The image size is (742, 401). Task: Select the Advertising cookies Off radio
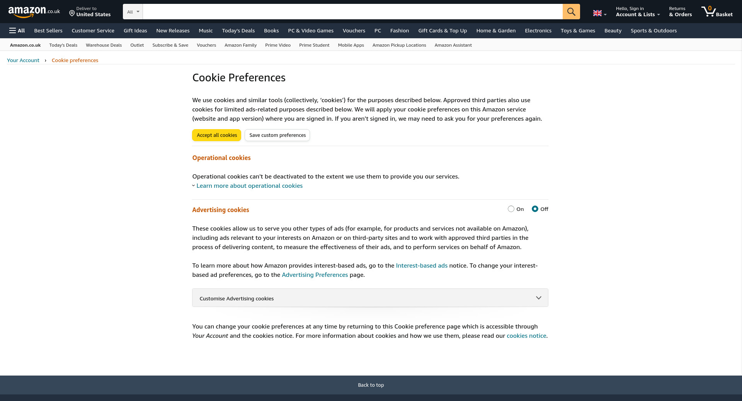[535, 209]
